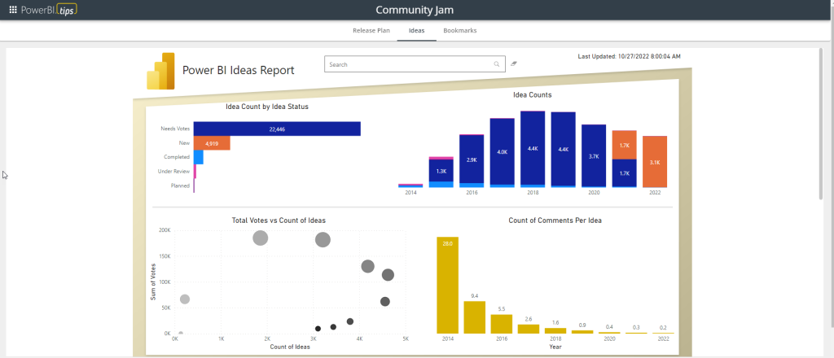This screenshot has height=358, width=834.
Task: Click the Community Jam title
Action: [x=416, y=10]
